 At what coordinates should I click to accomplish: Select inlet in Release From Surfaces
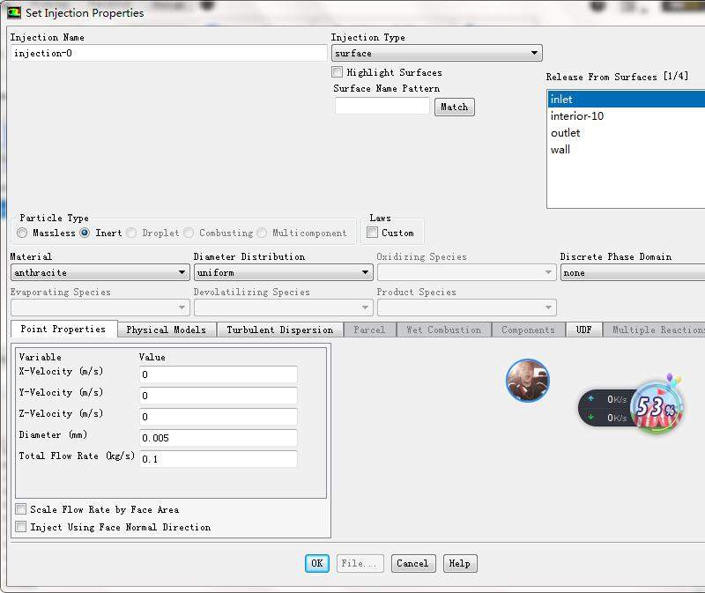(x=627, y=99)
